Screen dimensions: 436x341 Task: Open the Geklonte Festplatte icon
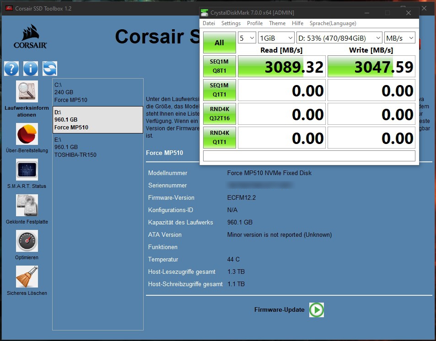pos(27,205)
